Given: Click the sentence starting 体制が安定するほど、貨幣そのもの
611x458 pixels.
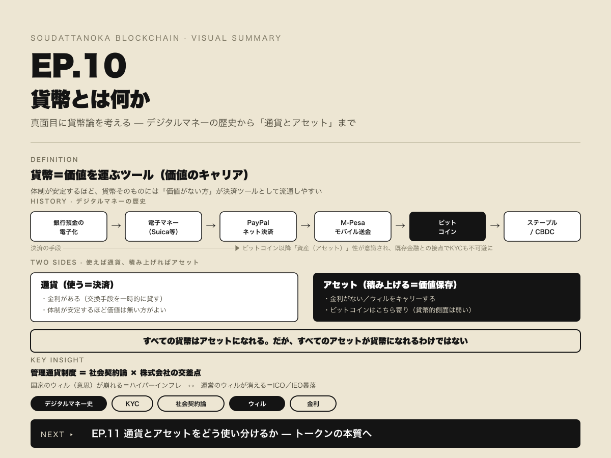Looking at the screenshot, I should click(176, 191).
